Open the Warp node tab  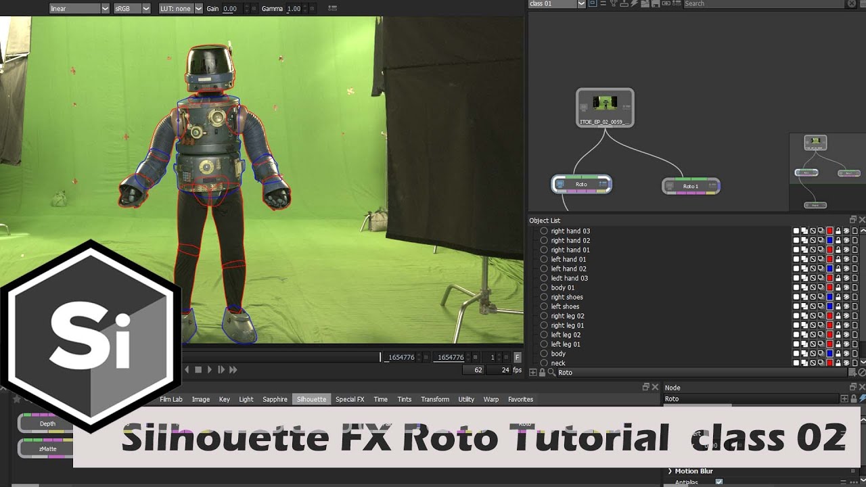tap(491, 399)
